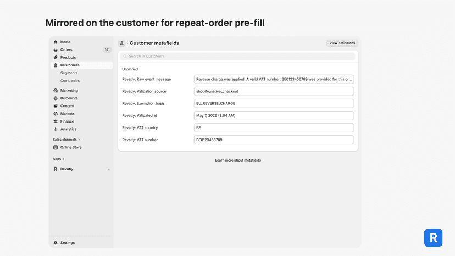Open Online Store sales channel

click(71, 147)
